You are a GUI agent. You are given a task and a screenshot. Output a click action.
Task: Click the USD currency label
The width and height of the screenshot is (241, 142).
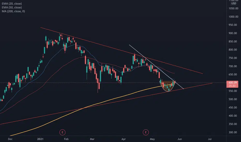[234, 3]
